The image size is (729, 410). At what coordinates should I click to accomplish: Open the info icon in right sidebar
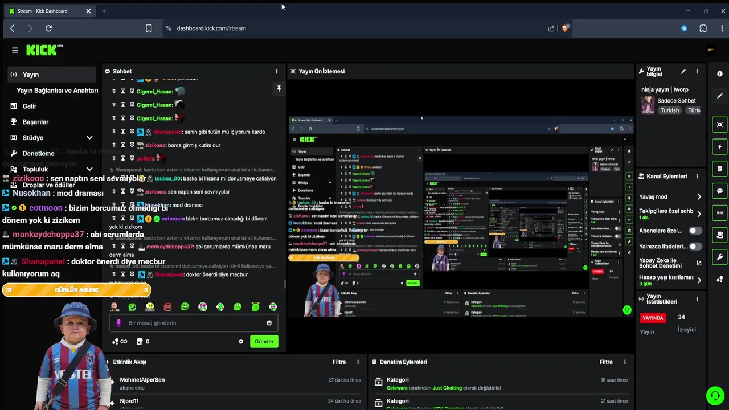click(x=720, y=74)
